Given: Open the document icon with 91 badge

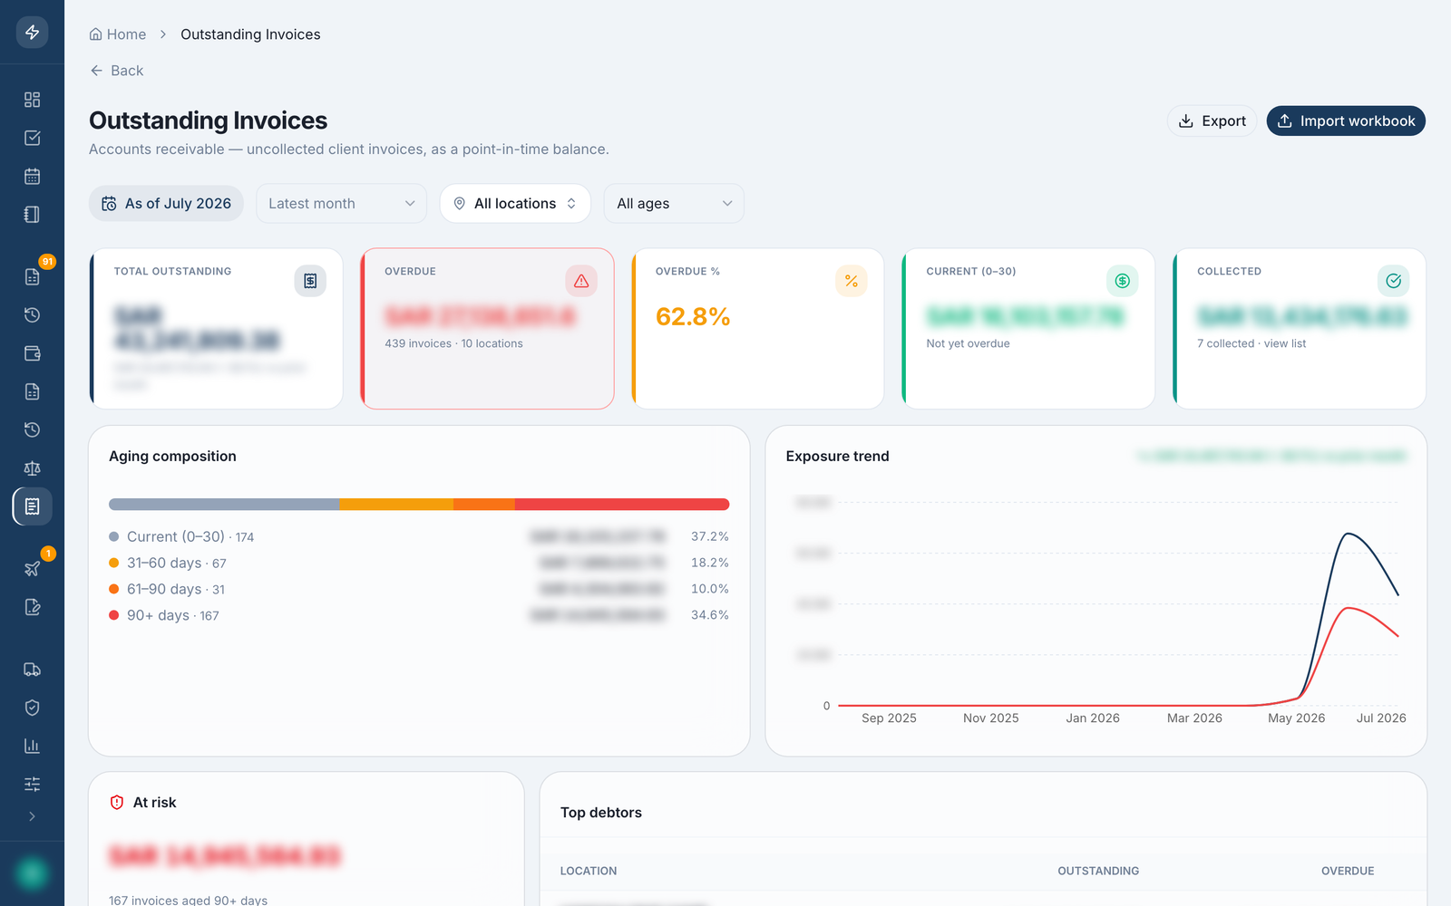Looking at the screenshot, I should (32, 276).
